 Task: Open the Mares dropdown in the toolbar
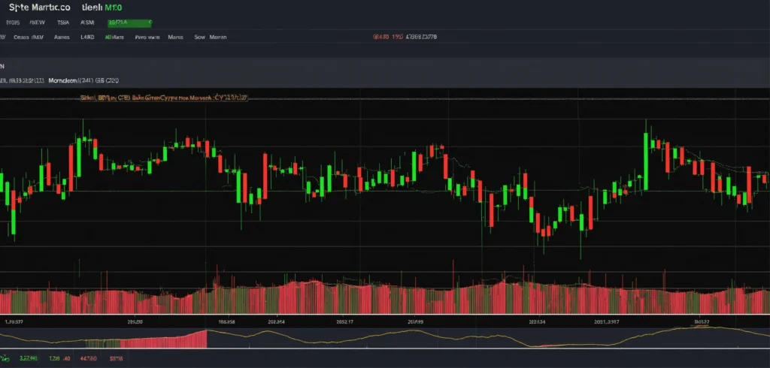coord(176,36)
